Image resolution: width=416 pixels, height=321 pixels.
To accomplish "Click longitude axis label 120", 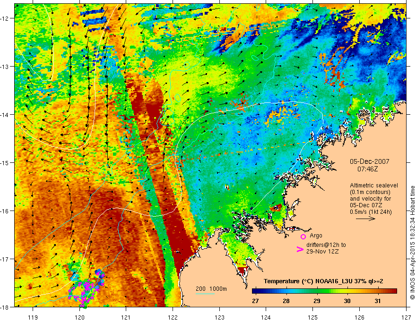I will pyautogui.click(x=79, y=317).
